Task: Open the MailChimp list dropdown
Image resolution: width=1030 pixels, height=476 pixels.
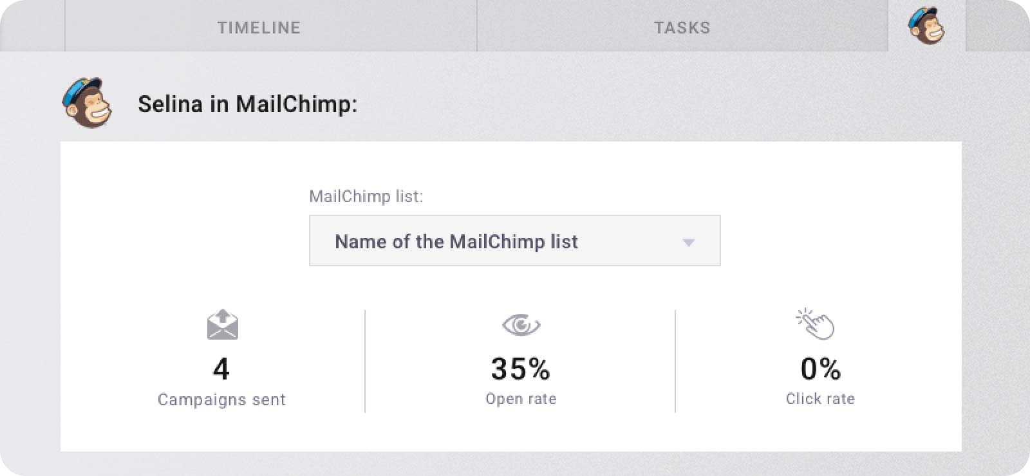Action: [x=514, y=241]
